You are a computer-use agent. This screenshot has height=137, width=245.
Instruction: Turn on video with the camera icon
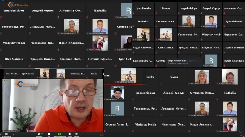6,134
